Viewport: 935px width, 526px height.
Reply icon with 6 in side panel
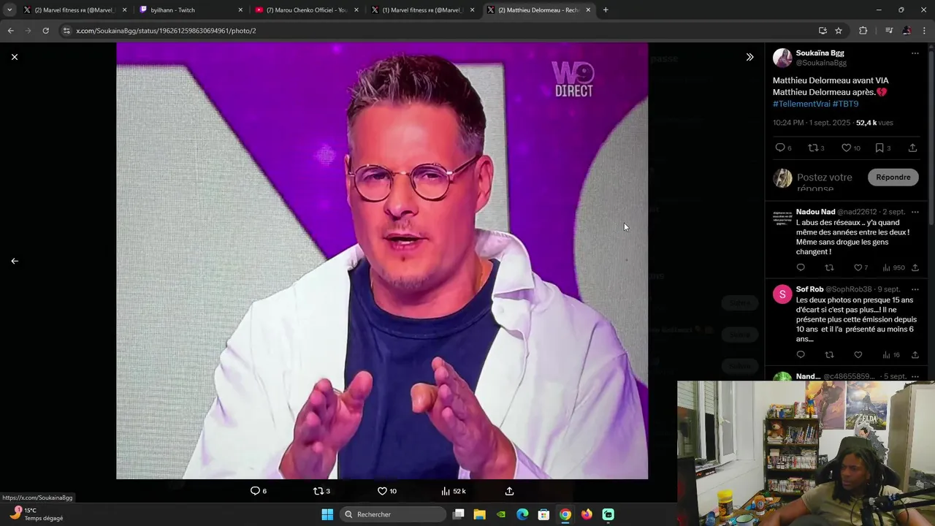[x=780, y=148]
